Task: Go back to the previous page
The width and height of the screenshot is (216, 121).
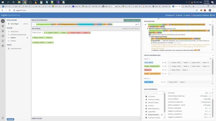Action: 2,10
